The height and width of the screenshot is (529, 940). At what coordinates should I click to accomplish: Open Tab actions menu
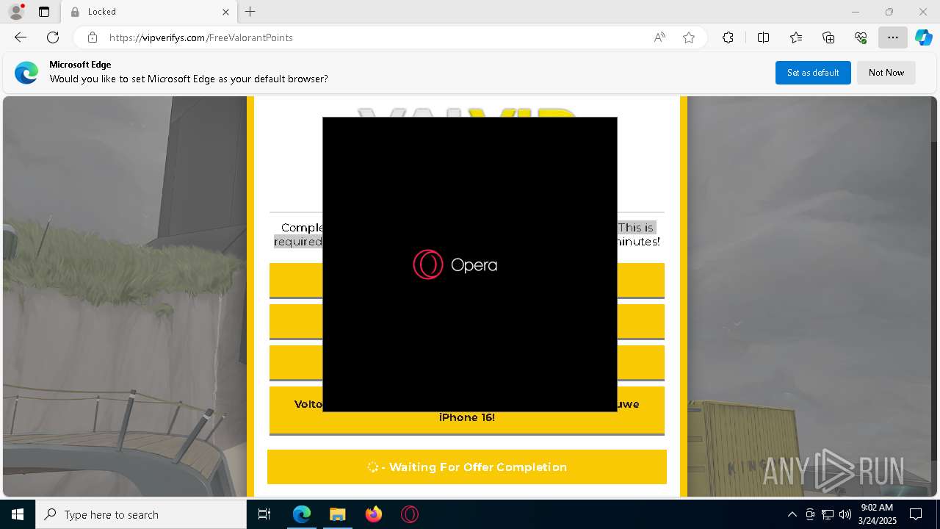tap(44, 12)
